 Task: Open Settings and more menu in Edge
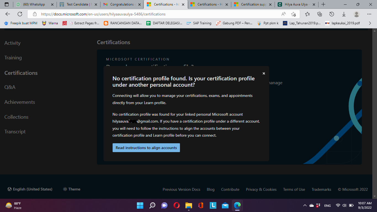pos(369,14)
